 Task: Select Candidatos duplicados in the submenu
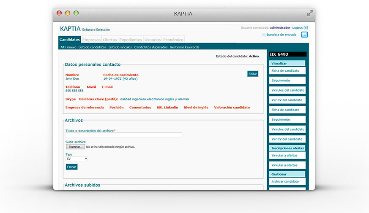pyautogui.click(x=151, y=47)
